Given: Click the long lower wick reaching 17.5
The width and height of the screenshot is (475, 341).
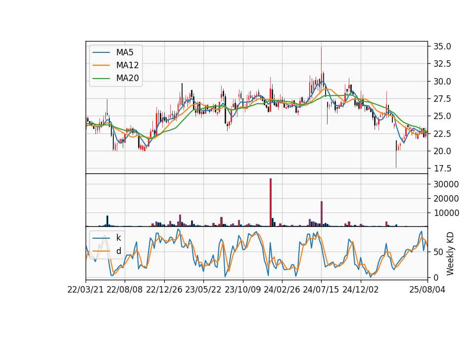Looking at the screenshot, I should (x=396, y=154).
